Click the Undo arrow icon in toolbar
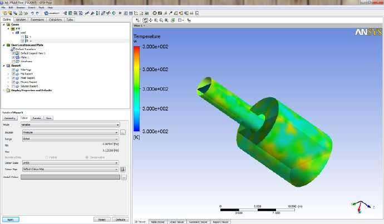 (32, 13)
